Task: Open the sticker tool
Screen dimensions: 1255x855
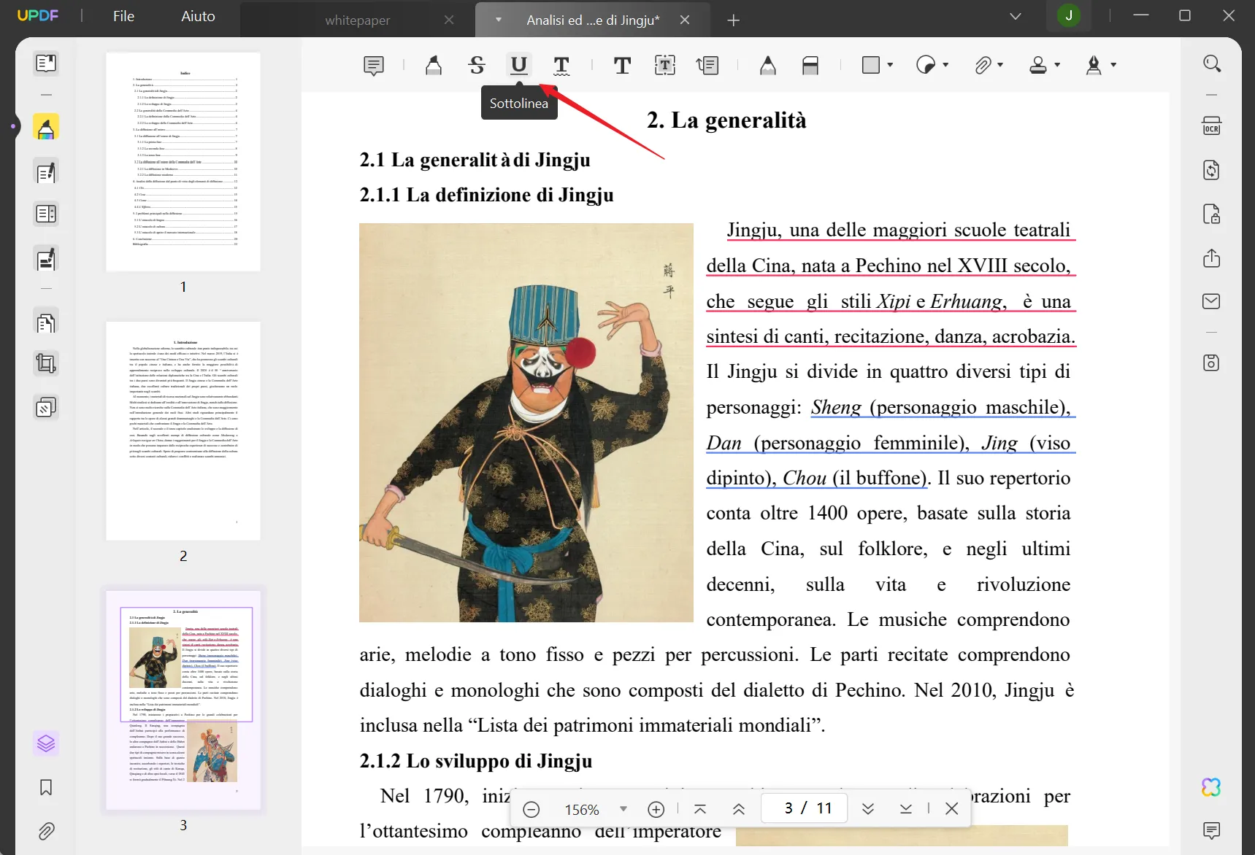Action: coord(926,65)
